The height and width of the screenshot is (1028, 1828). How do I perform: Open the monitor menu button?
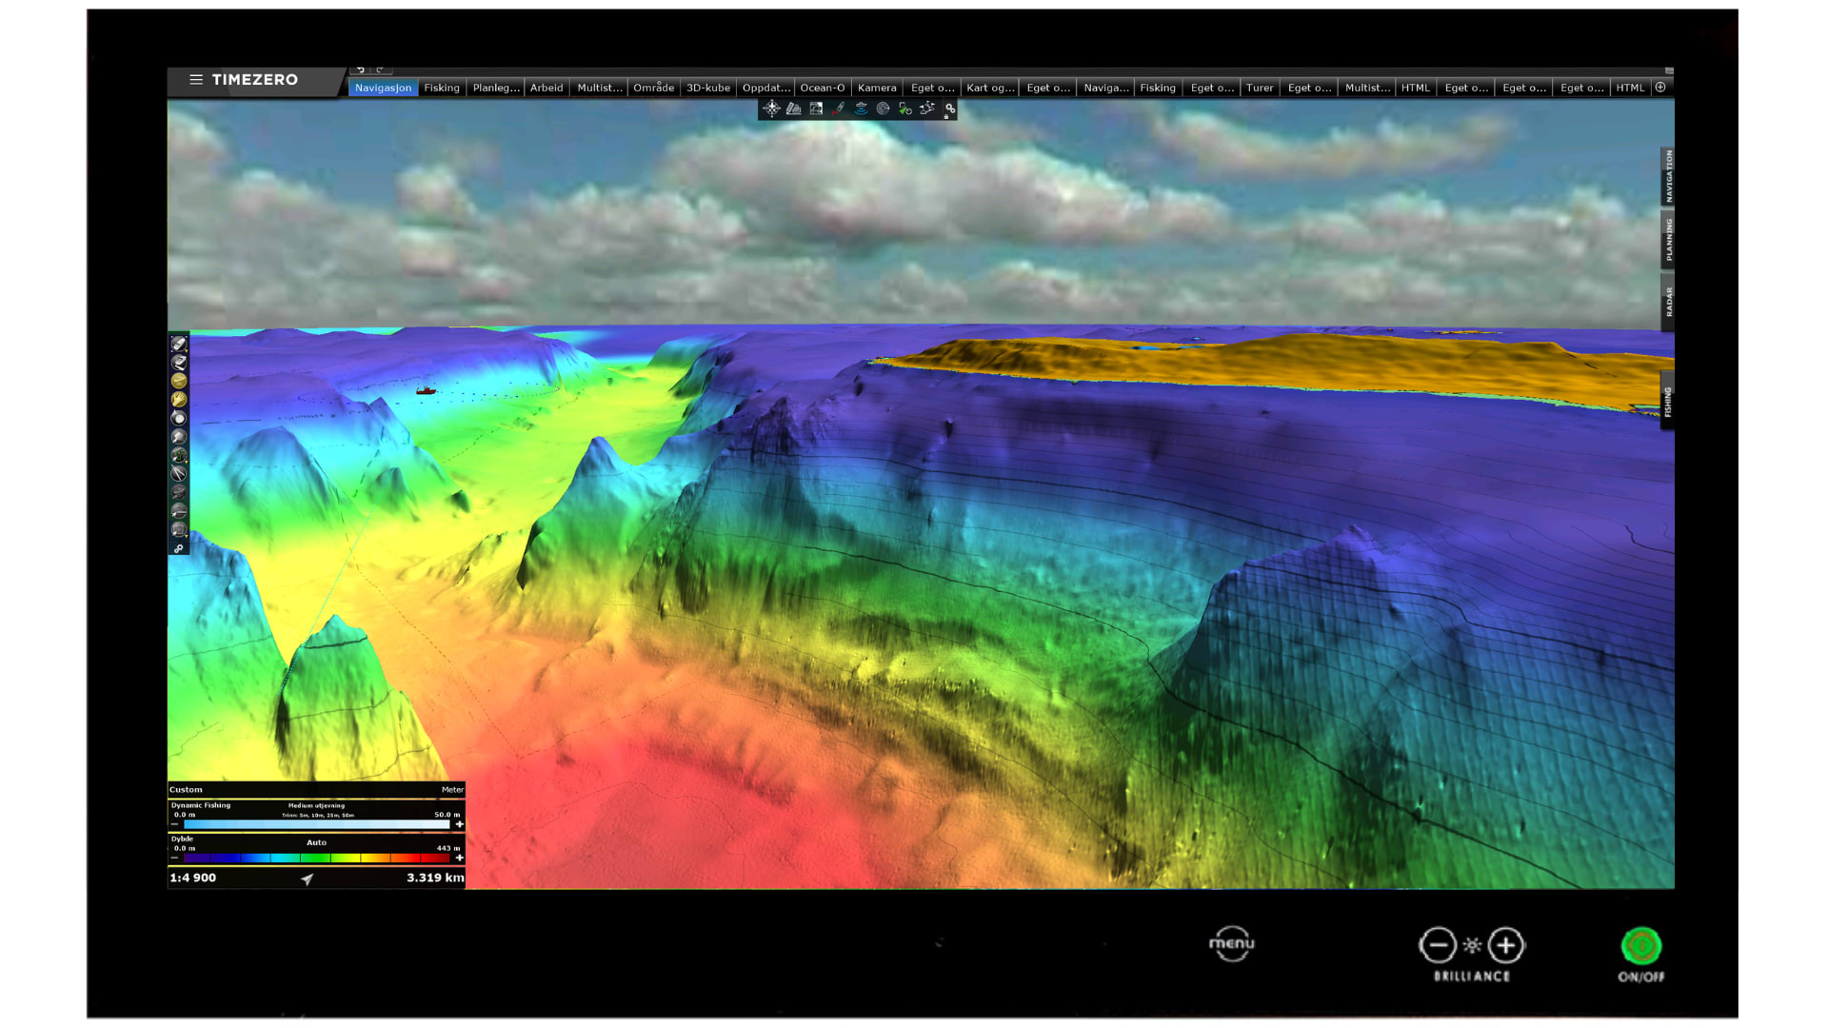pyautogui.click(x=1232, y=944)
